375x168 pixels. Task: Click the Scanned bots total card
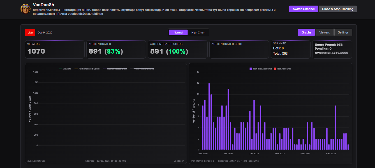291,49
